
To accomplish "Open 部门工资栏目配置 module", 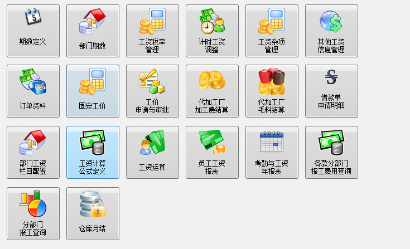I will point(33,153).
